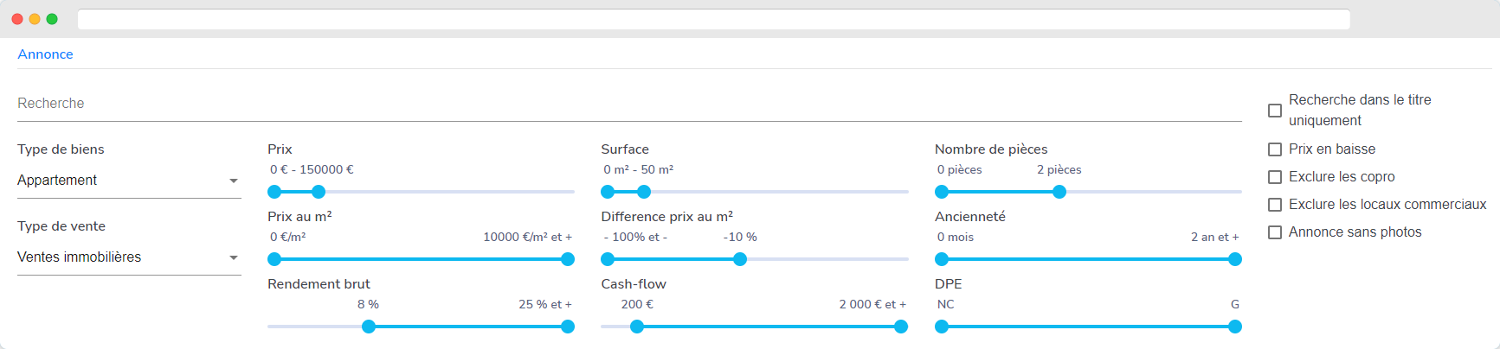Click the Prix maximum slider handle
Image resolution: width=1500 pixels, height=349 pixels.
coord(319,192)
